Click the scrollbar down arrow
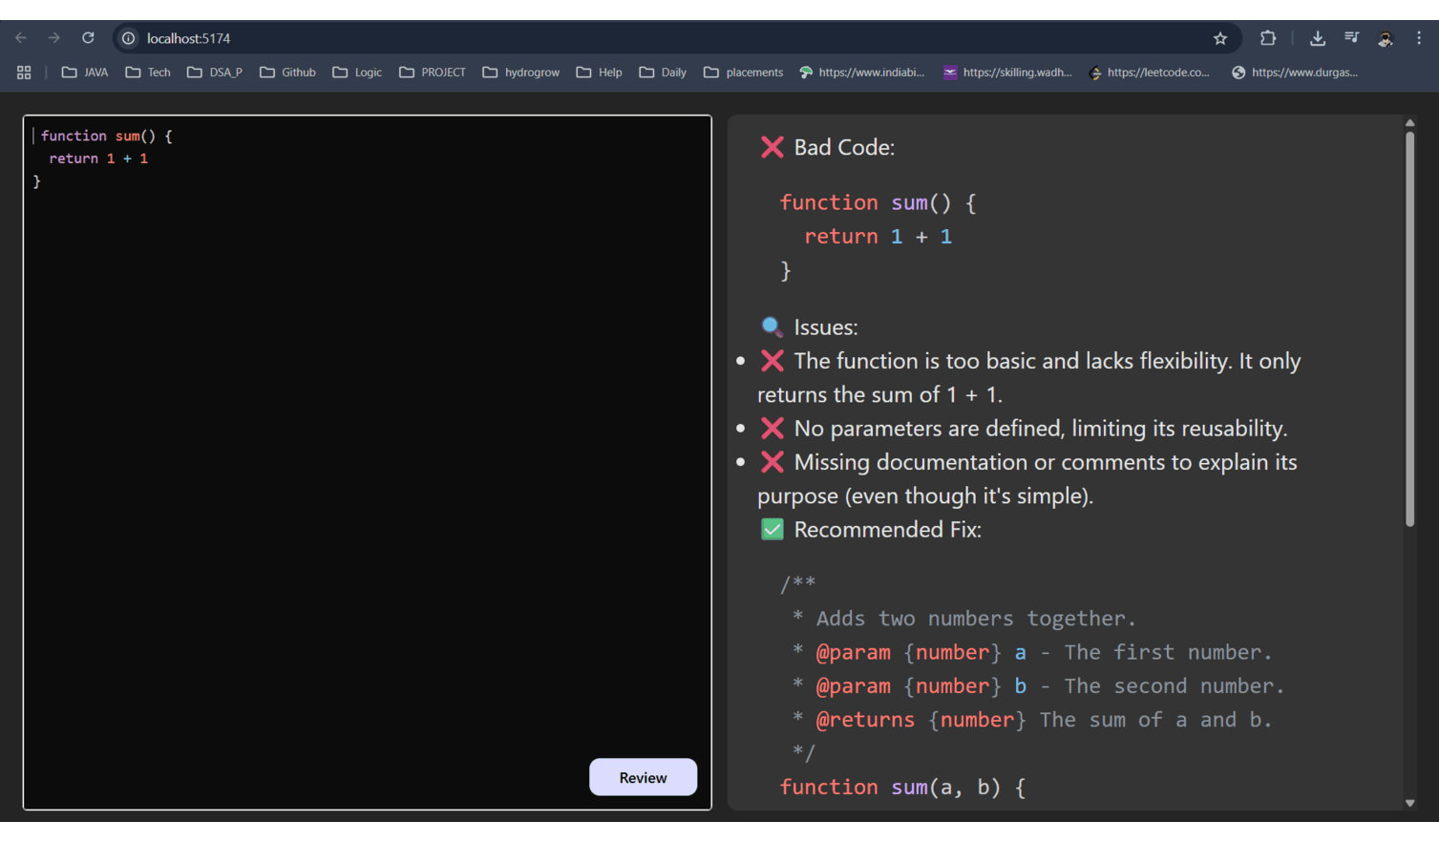 coord(1409,804)
